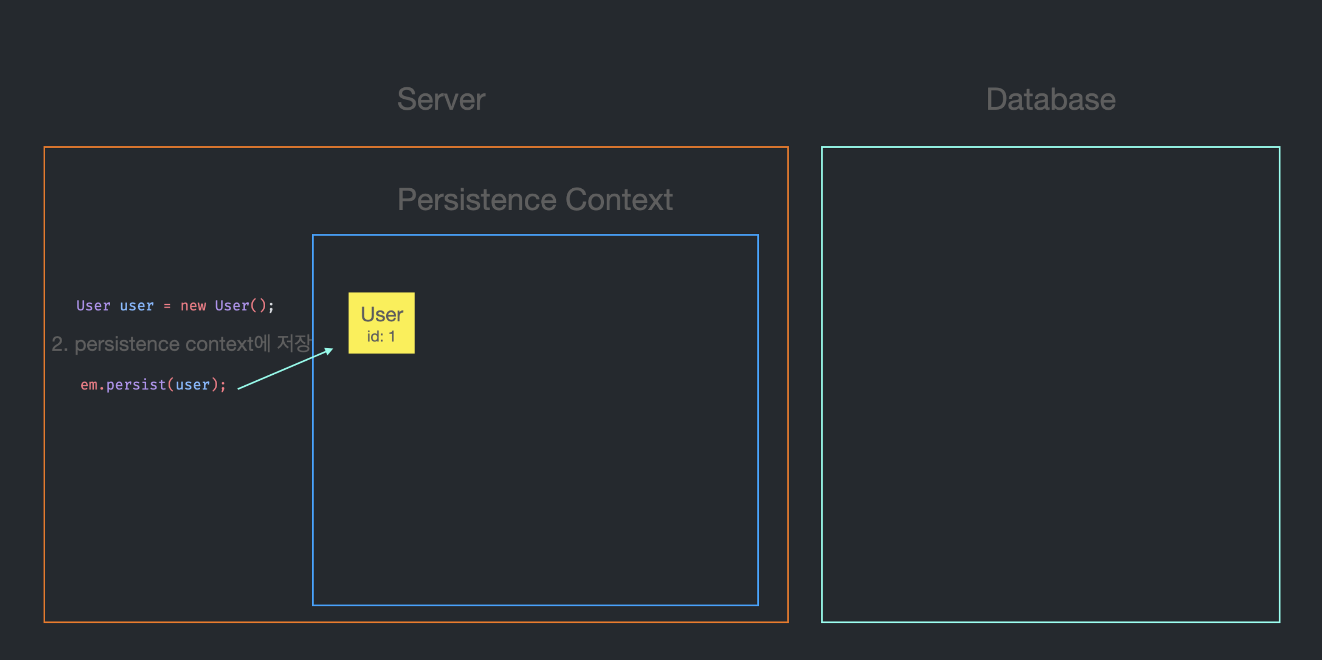Click the "id: 1" label in User box
1322x660 pixels.
(x=381, y=337)
